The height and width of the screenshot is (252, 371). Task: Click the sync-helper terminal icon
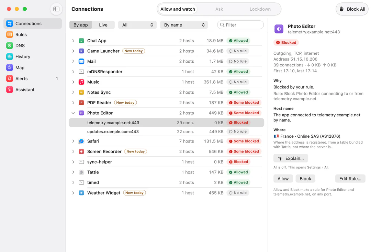[81, 162]
